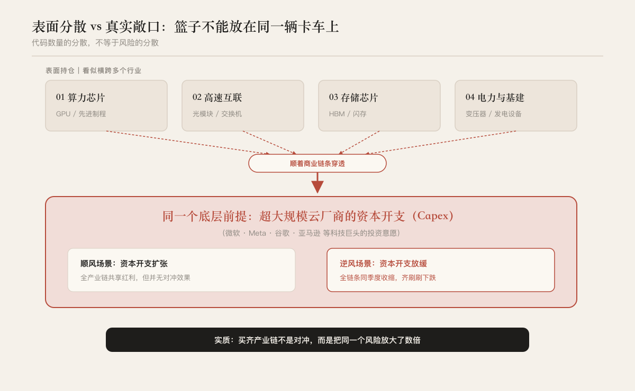The height and width of the screenshot is (391, 635).
Task: Click the text HBM / 闪存
Action: coord(348,114)
